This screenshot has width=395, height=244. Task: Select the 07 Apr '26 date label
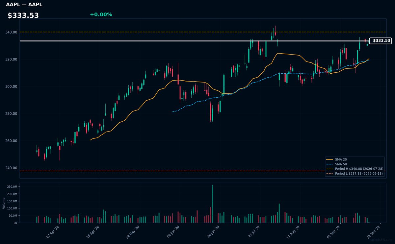pyautogui.click(x=53, y=232)
